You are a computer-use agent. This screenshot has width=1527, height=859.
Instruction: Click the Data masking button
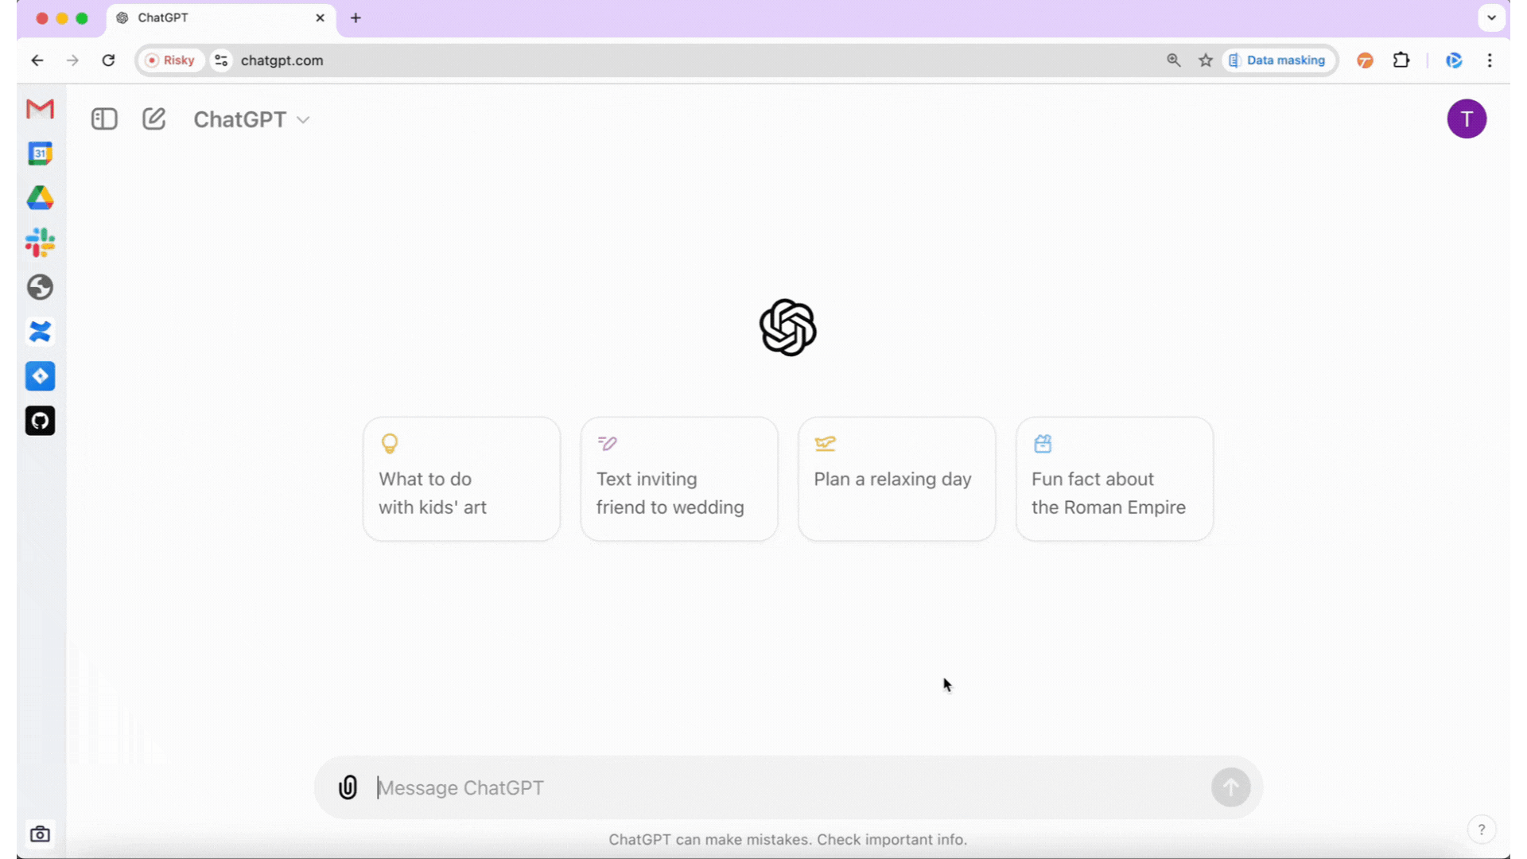pos(1278,60)
